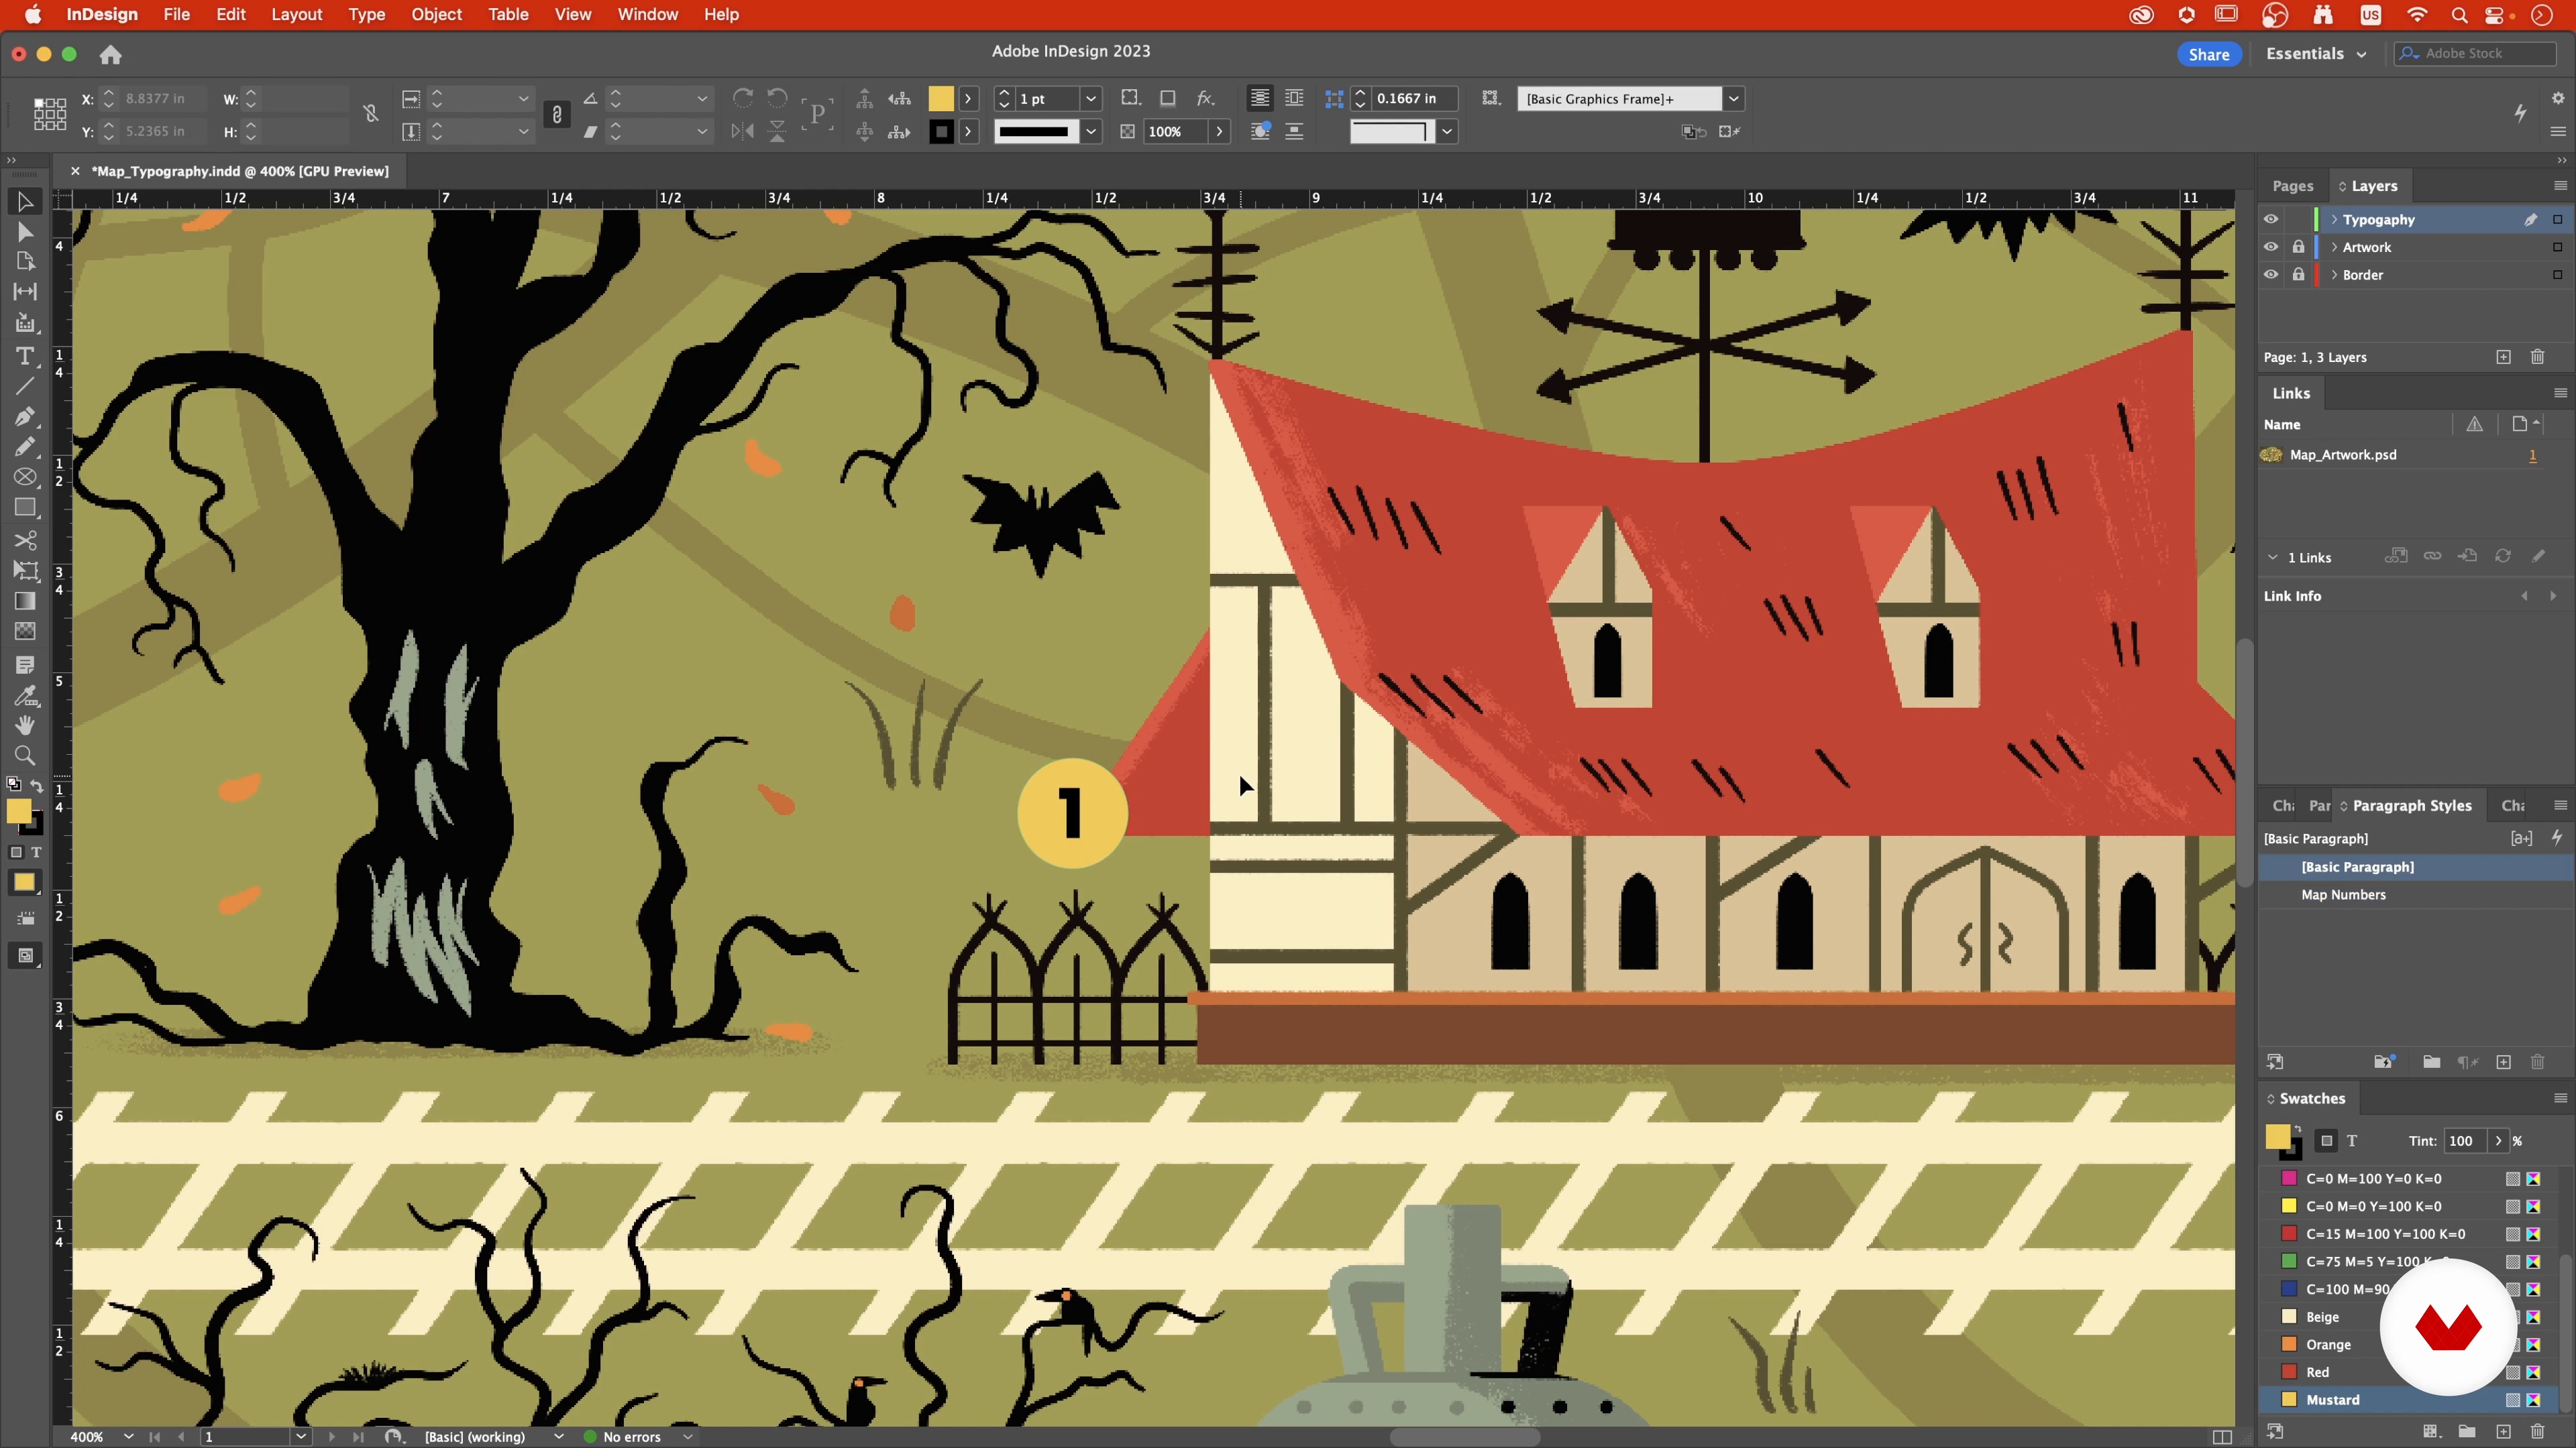The width and height of the screenshot is (2576, 1448).
Task: Select the Direct Selection tool
Action: pos(25,232)
